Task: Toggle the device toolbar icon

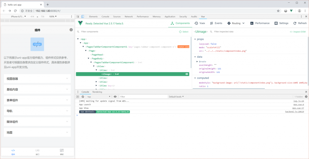Action: click(x=83, y=17)
